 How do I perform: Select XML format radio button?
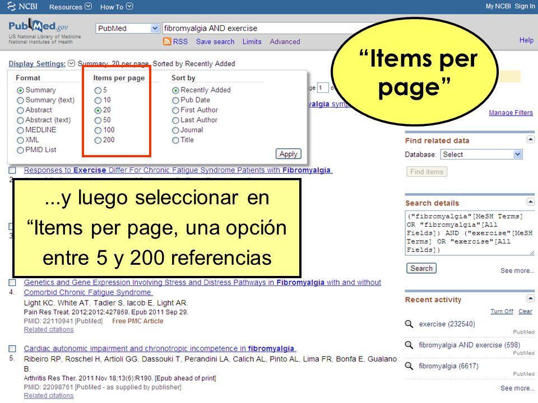[20, 140]
